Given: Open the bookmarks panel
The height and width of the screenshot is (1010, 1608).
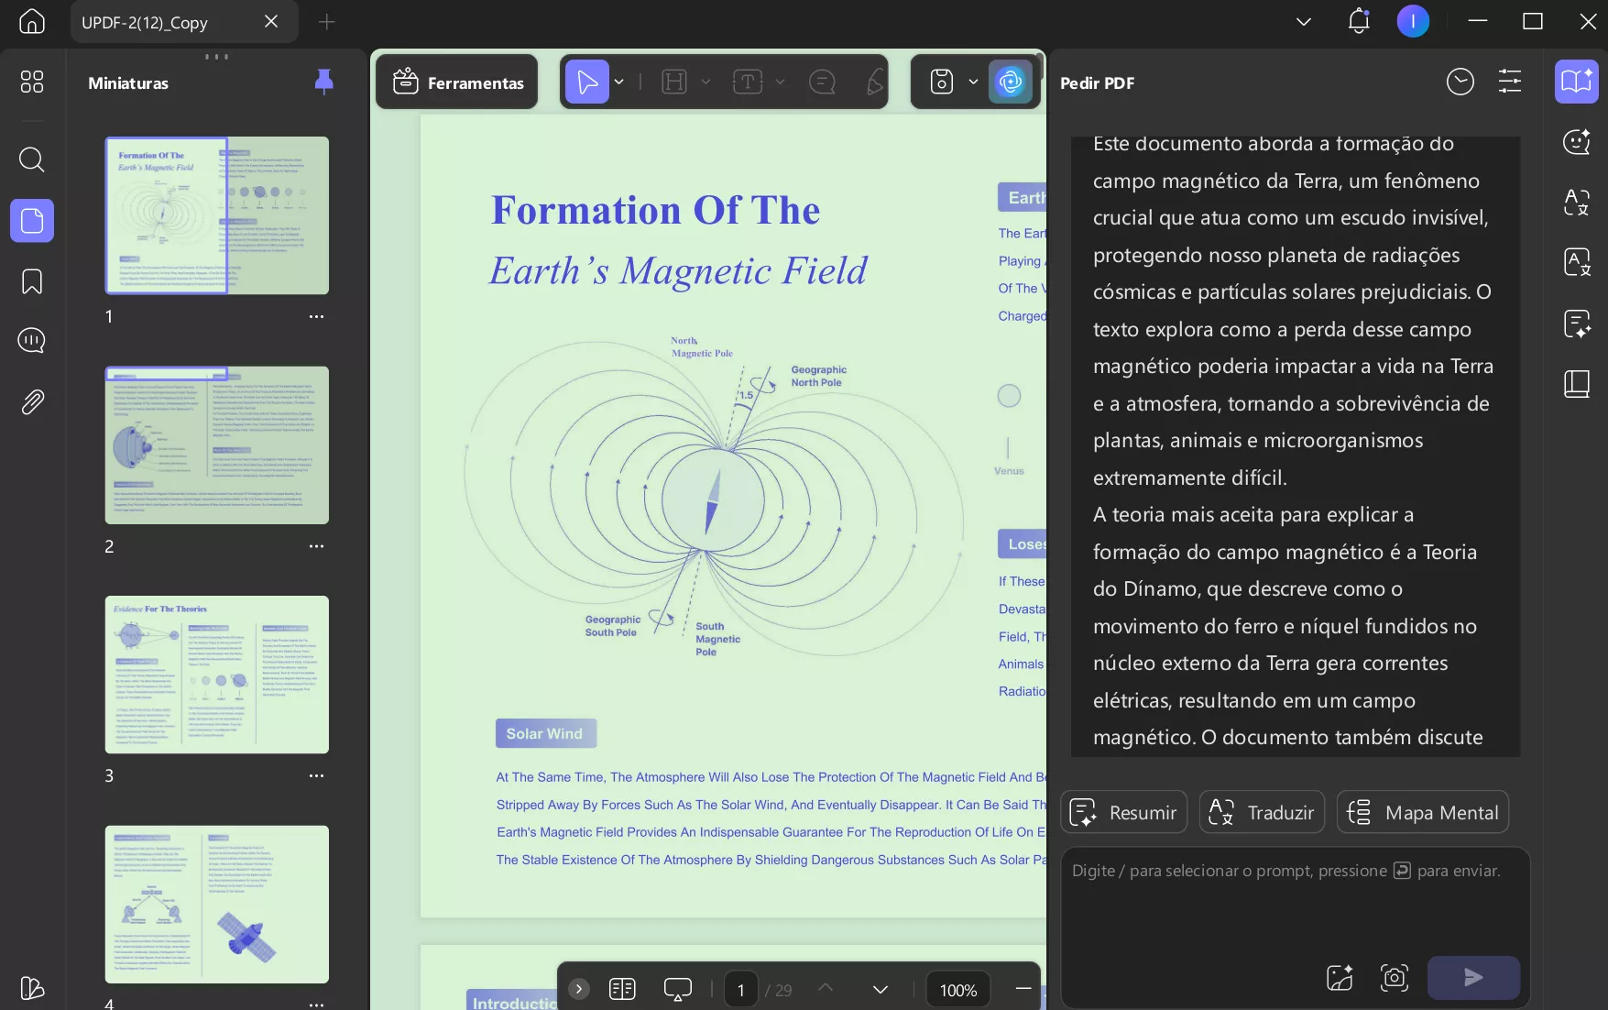Looking at the screenshot, I should [32, 282].
